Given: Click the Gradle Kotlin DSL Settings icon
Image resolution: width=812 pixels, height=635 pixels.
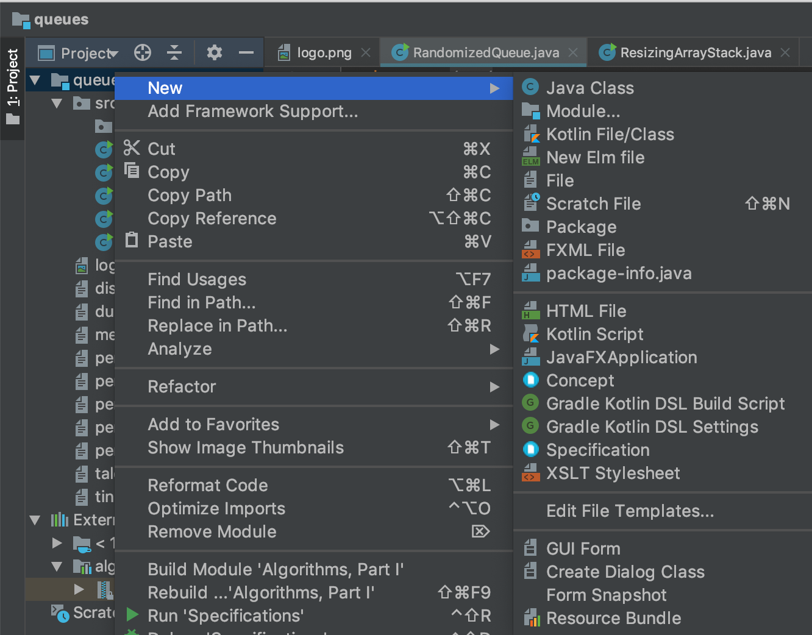Looking at the screenshot, I should coord(530,425).
